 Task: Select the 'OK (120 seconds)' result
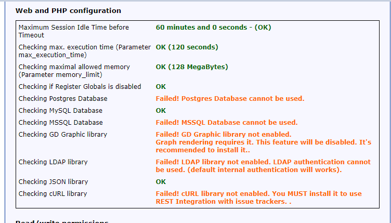pos(187,47)
